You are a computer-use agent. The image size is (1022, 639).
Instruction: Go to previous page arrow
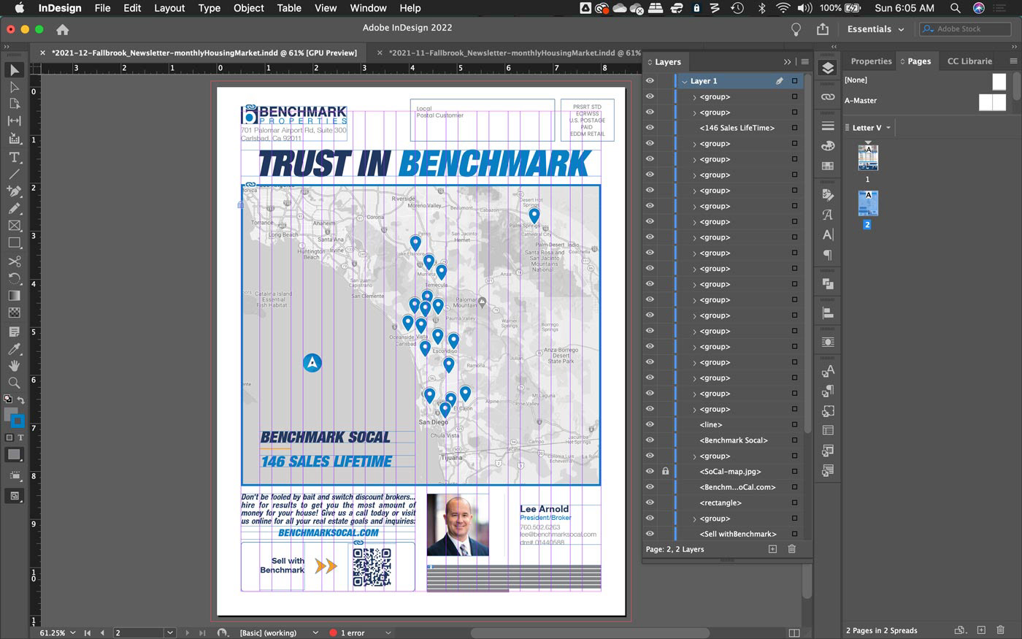coord(102,632)
